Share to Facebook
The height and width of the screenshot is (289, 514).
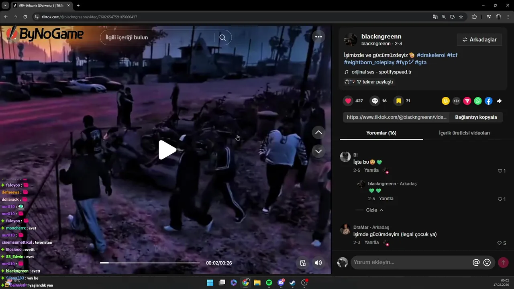tap(488, 101)
